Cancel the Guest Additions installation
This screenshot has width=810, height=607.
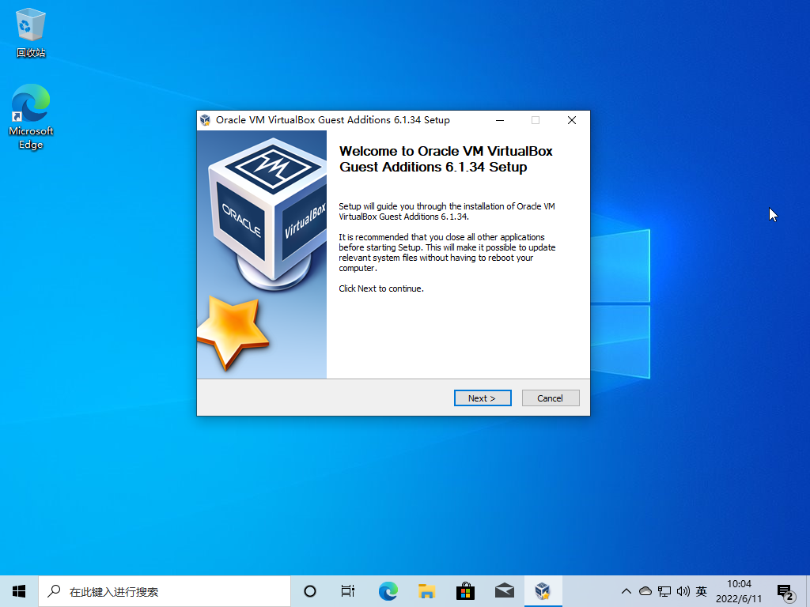click(551, 398)
